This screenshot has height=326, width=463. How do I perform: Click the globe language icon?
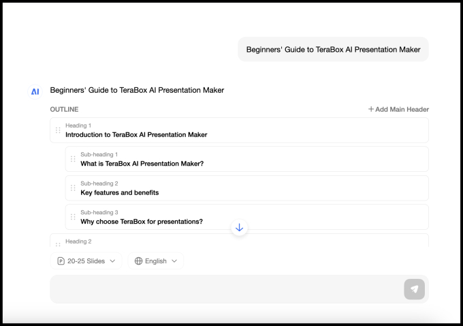(138, 261)
